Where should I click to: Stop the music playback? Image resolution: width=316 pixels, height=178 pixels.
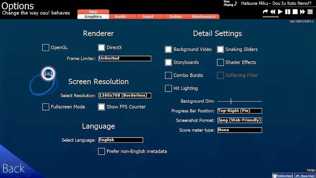[295, 12]
